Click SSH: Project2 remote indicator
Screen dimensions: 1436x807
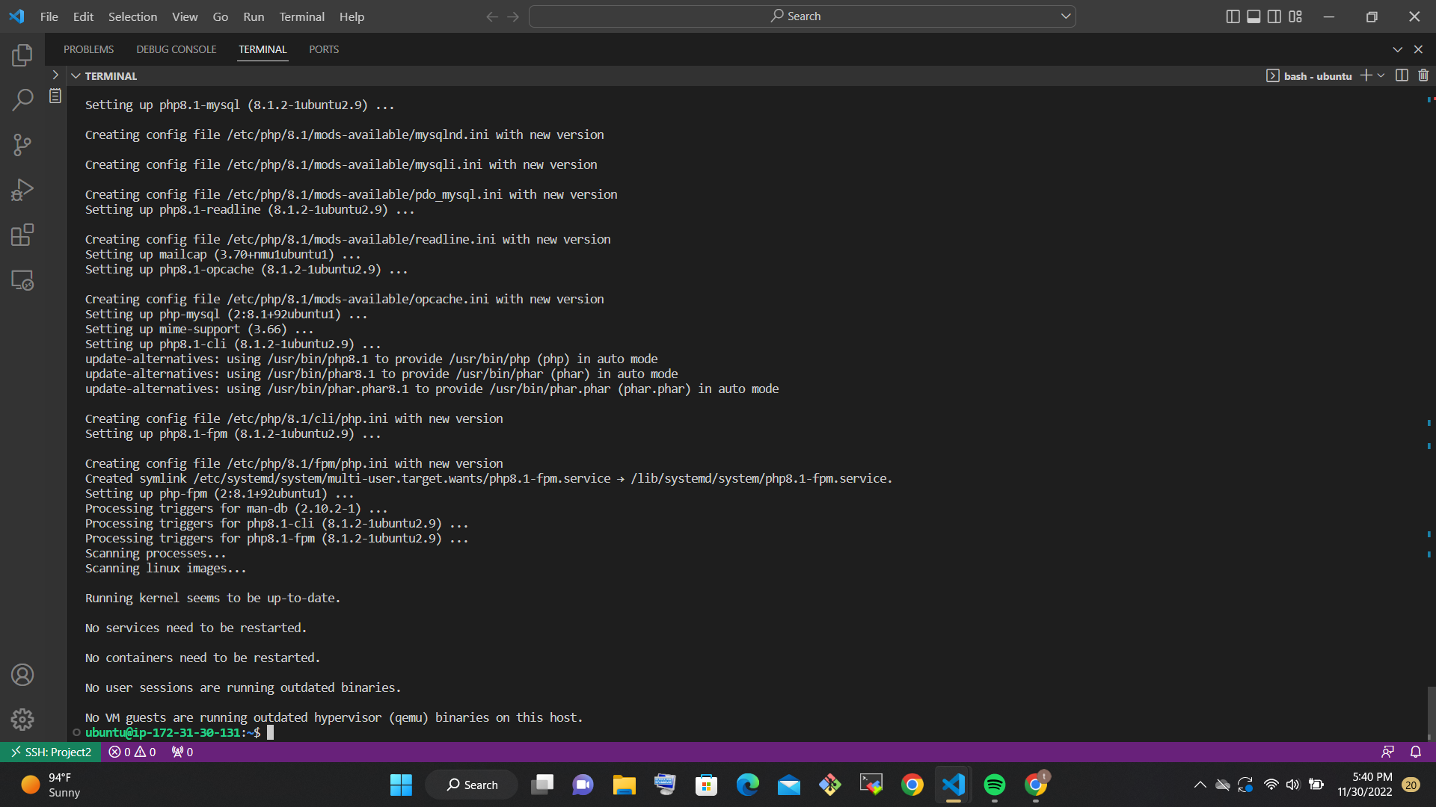(51, 752)
